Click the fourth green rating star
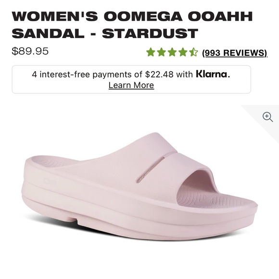Image resolution: width=279 pixels, height=279 pixels. coord(183,52)
